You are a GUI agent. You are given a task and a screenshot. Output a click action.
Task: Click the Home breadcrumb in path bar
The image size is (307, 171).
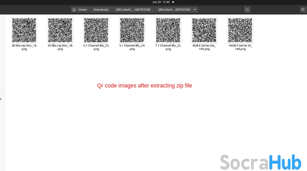click(80, 10)
